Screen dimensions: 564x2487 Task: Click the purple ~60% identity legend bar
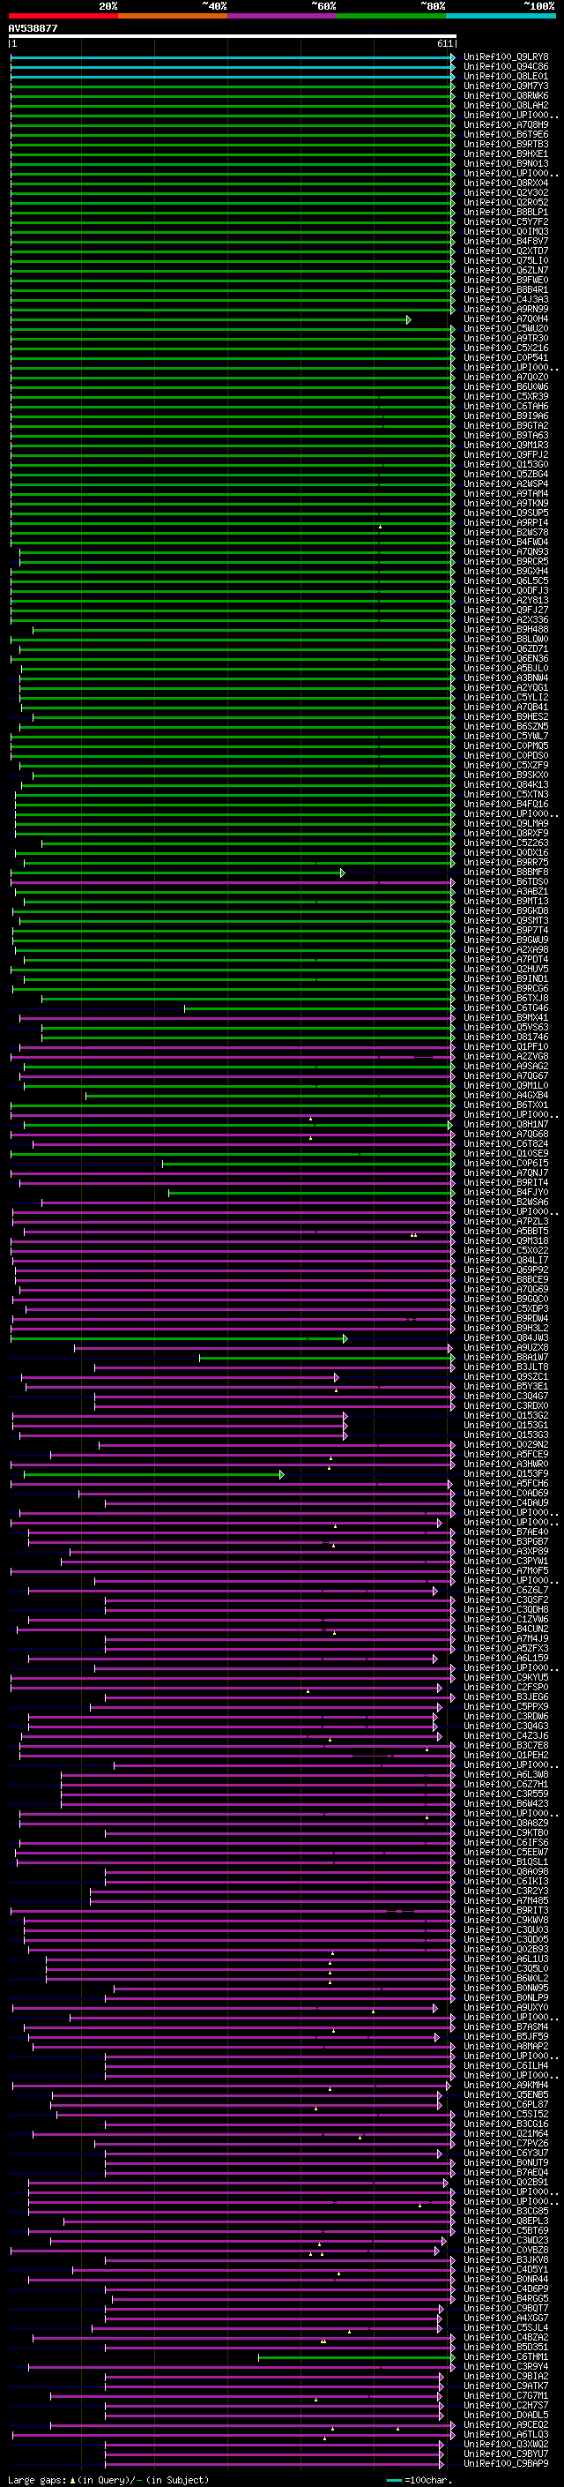pos(283,16)
